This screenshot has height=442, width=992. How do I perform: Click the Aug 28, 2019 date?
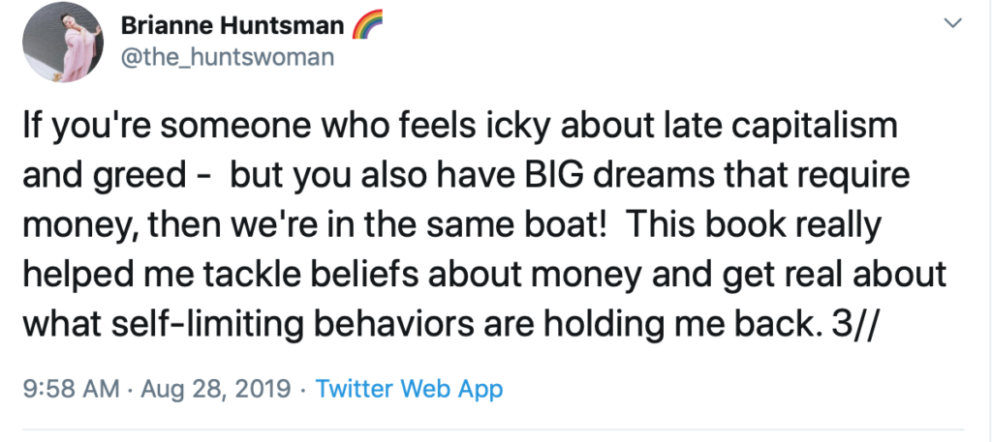216,389
